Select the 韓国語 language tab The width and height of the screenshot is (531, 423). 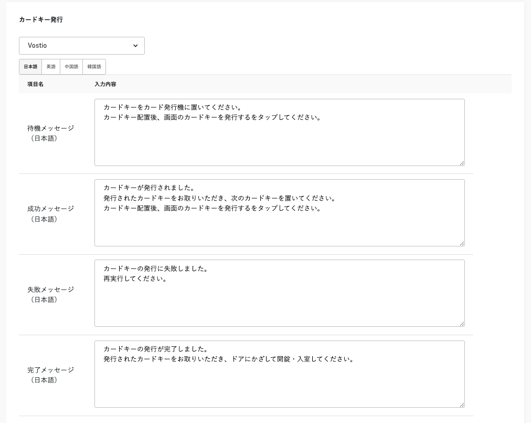coord(94,67)
